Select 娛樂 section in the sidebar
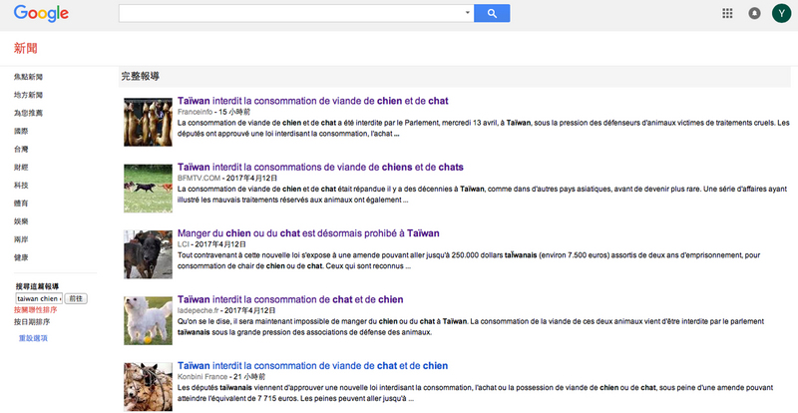Viewport: 798px width, 413px height. pos(21,221)
